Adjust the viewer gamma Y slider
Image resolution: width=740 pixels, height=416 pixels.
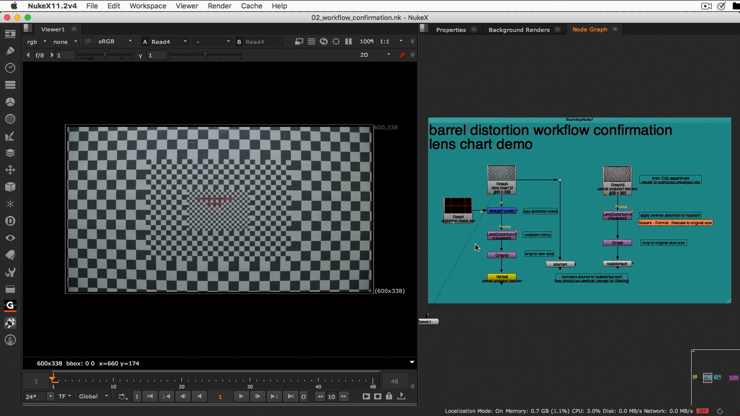pyautogui.click(x=205, y=55)
